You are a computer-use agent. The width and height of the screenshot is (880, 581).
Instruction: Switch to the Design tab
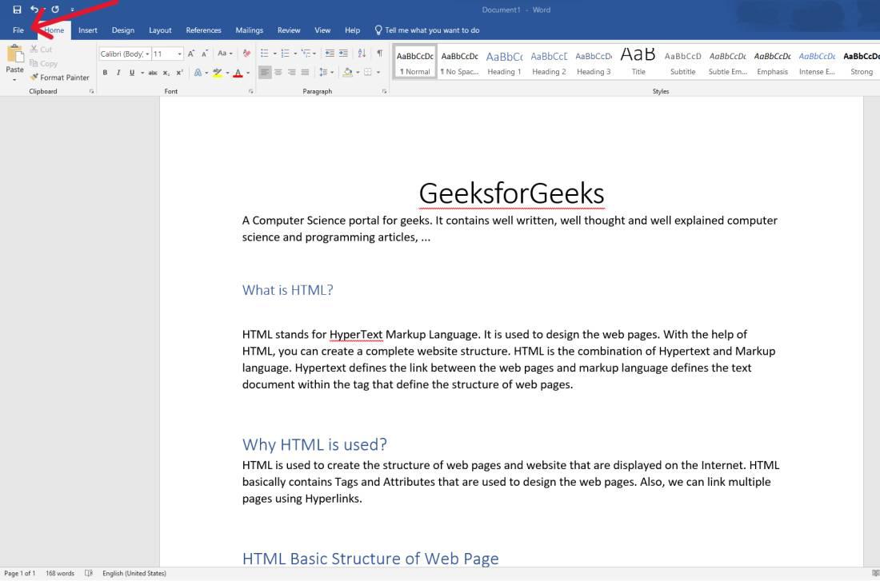click(123, 30)
